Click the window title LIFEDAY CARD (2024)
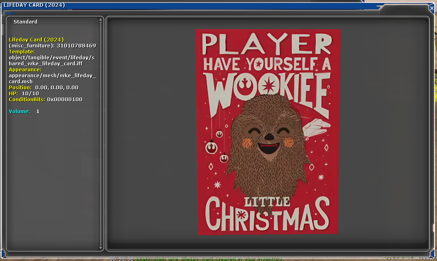Image resolution: width=437 pixels, height=261 pixels. pos(34,5)
